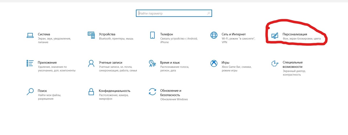The image size is (348, 135).
Task: Click the search magnifier in the Найти параметр box
Action: [209, 13]
